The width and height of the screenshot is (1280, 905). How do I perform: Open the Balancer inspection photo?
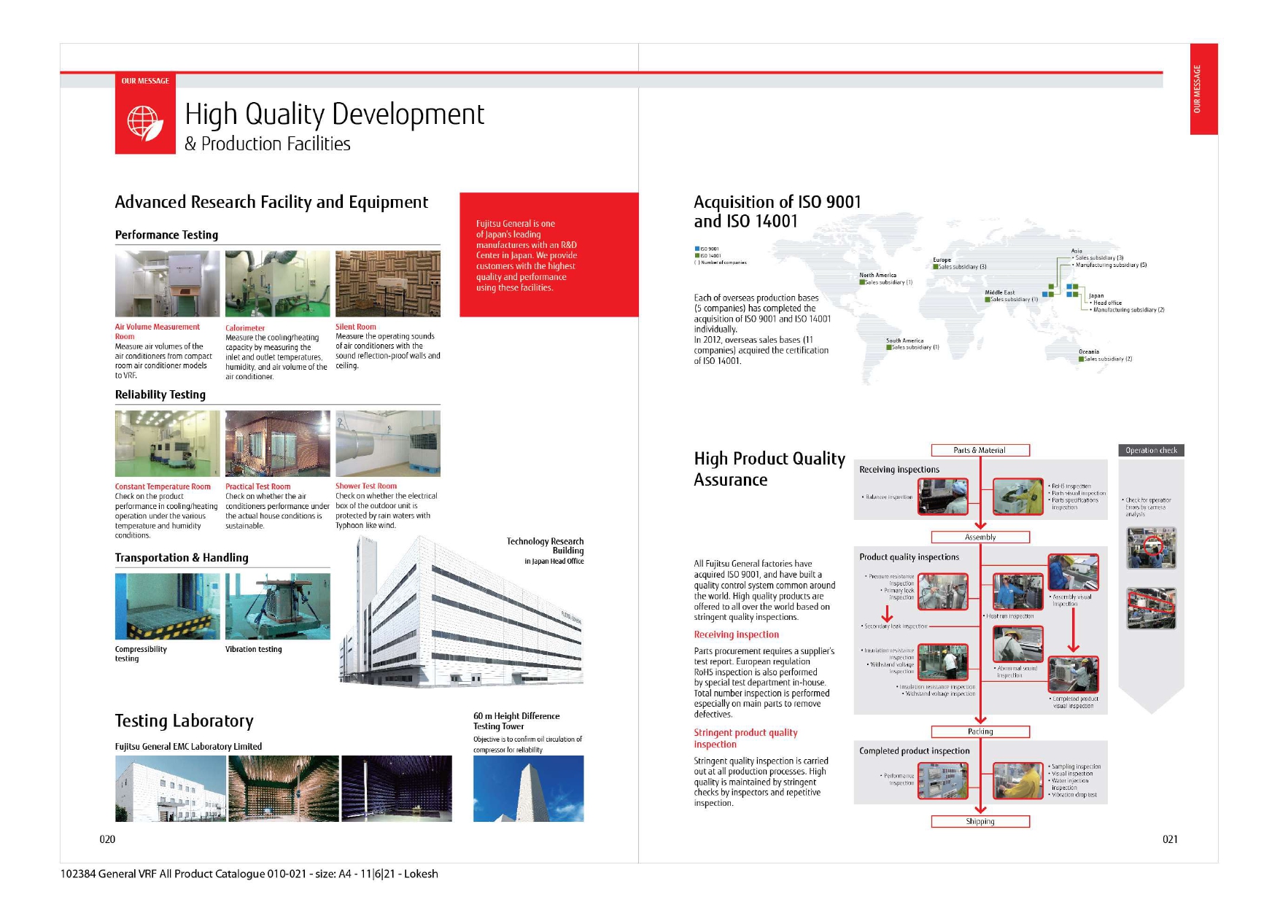(943, 497)
